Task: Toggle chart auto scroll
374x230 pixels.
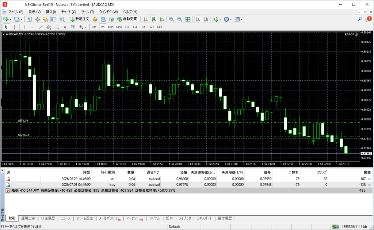Action: click(x=198, y=19)
